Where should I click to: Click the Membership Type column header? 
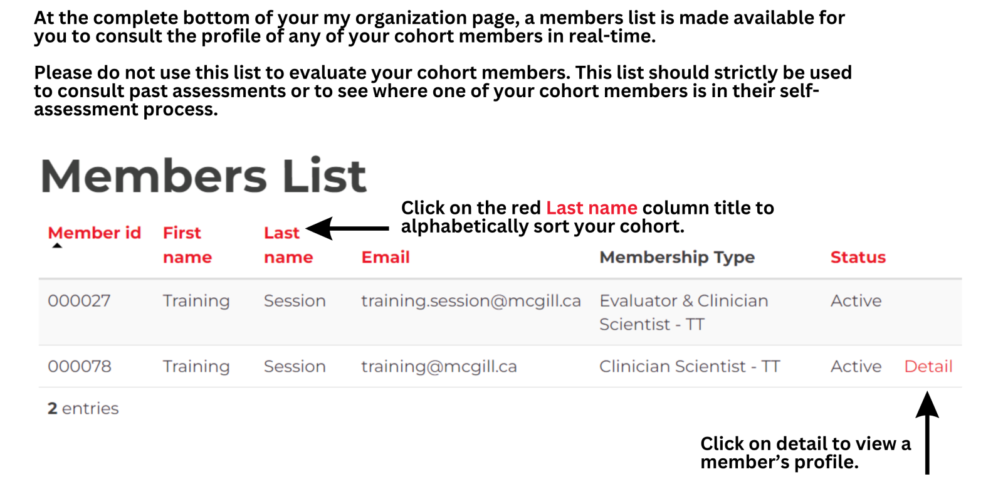tap(677, 257)
